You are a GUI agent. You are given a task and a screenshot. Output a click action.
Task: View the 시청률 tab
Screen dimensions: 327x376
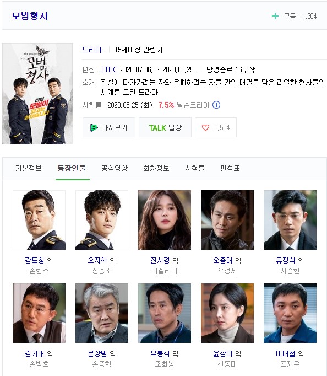point(195,168)
